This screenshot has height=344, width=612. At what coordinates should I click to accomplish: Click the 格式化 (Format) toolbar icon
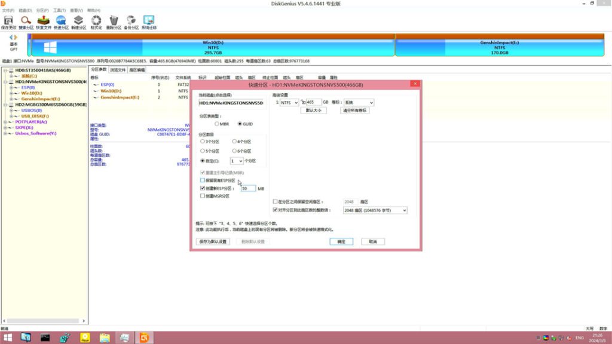[x=96, y=23]
